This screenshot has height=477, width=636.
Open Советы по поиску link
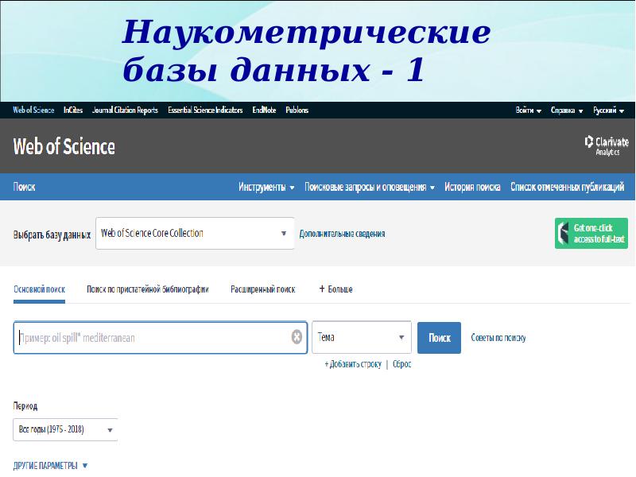(x=498, y=338)
